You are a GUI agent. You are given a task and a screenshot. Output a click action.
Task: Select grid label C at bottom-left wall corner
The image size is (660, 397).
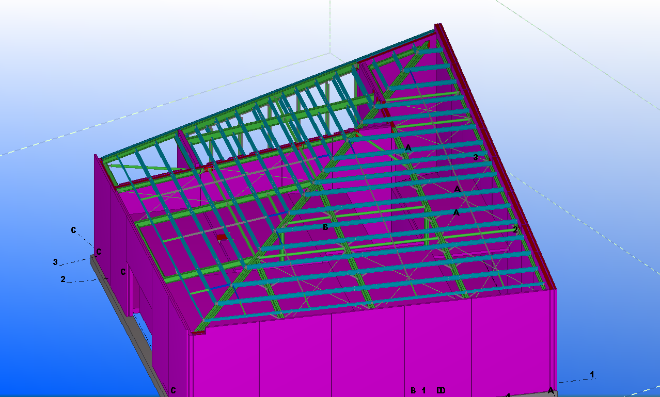(173, 391)
